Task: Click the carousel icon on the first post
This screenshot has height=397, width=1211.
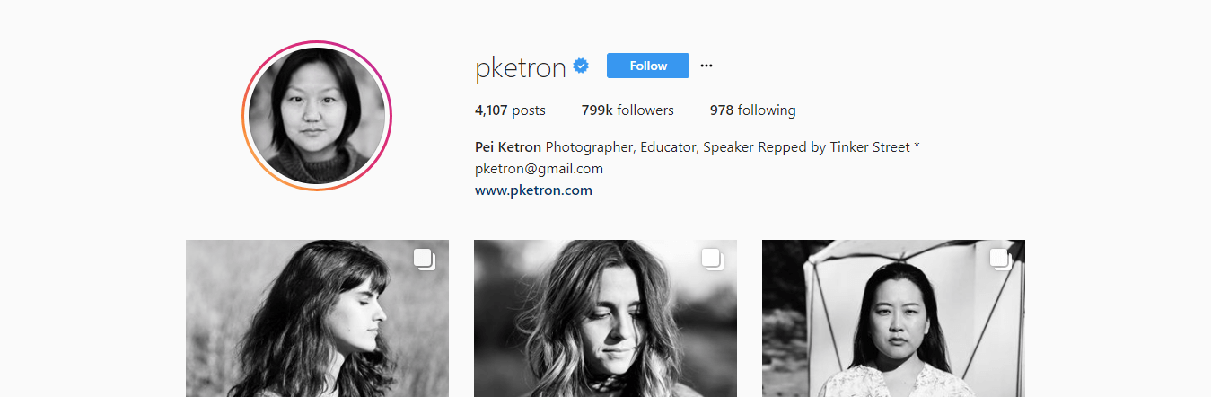Action: click(425, 260)
